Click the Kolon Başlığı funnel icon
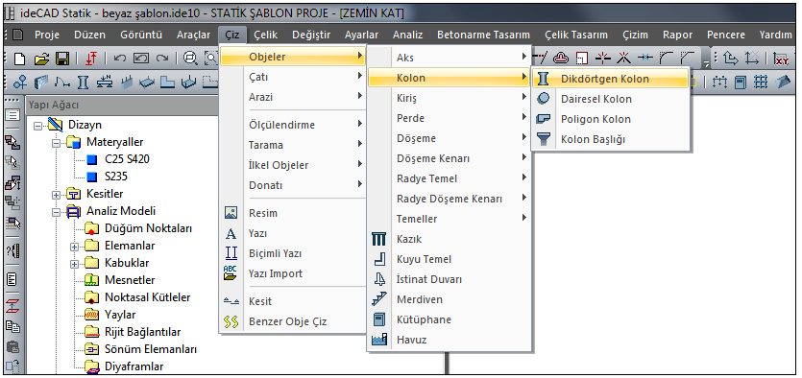 pos(544,139)
